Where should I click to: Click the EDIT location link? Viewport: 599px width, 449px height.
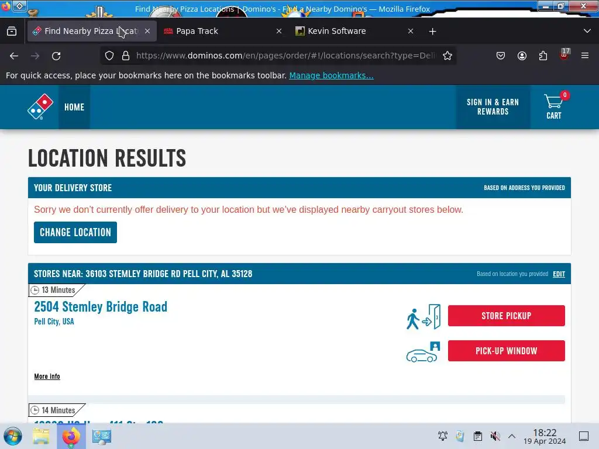pyautogui.click(x=559, y=274)
